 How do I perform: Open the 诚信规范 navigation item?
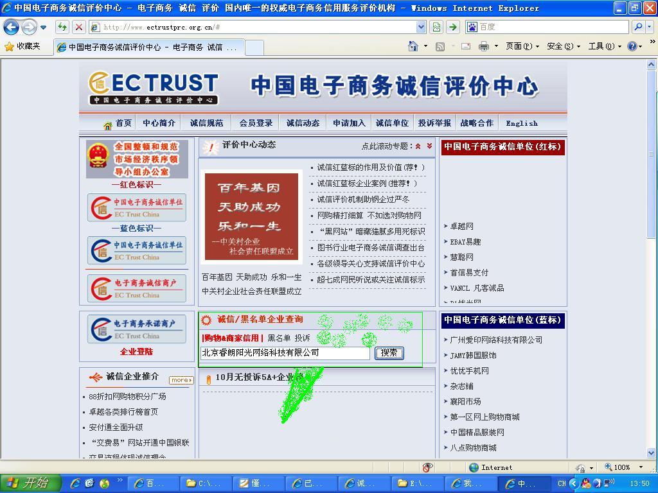(206, 123)
